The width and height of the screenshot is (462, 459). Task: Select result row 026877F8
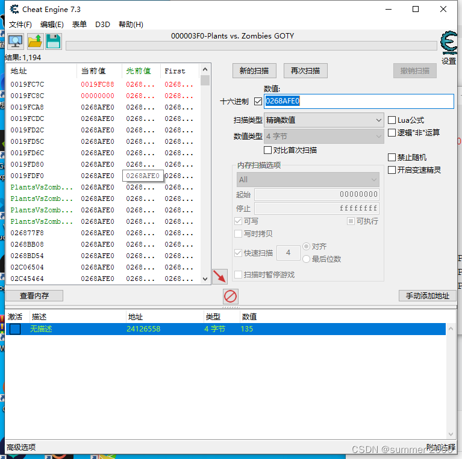103,233
